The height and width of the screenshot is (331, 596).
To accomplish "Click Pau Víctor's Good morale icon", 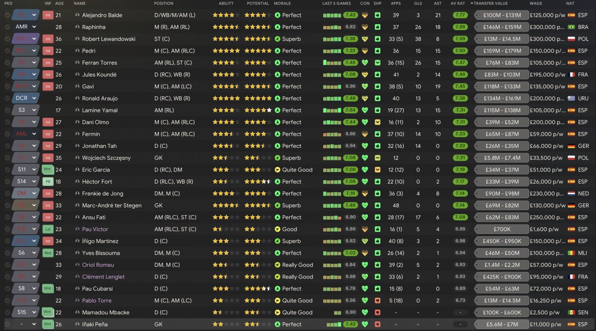I will tap(278, 229).
